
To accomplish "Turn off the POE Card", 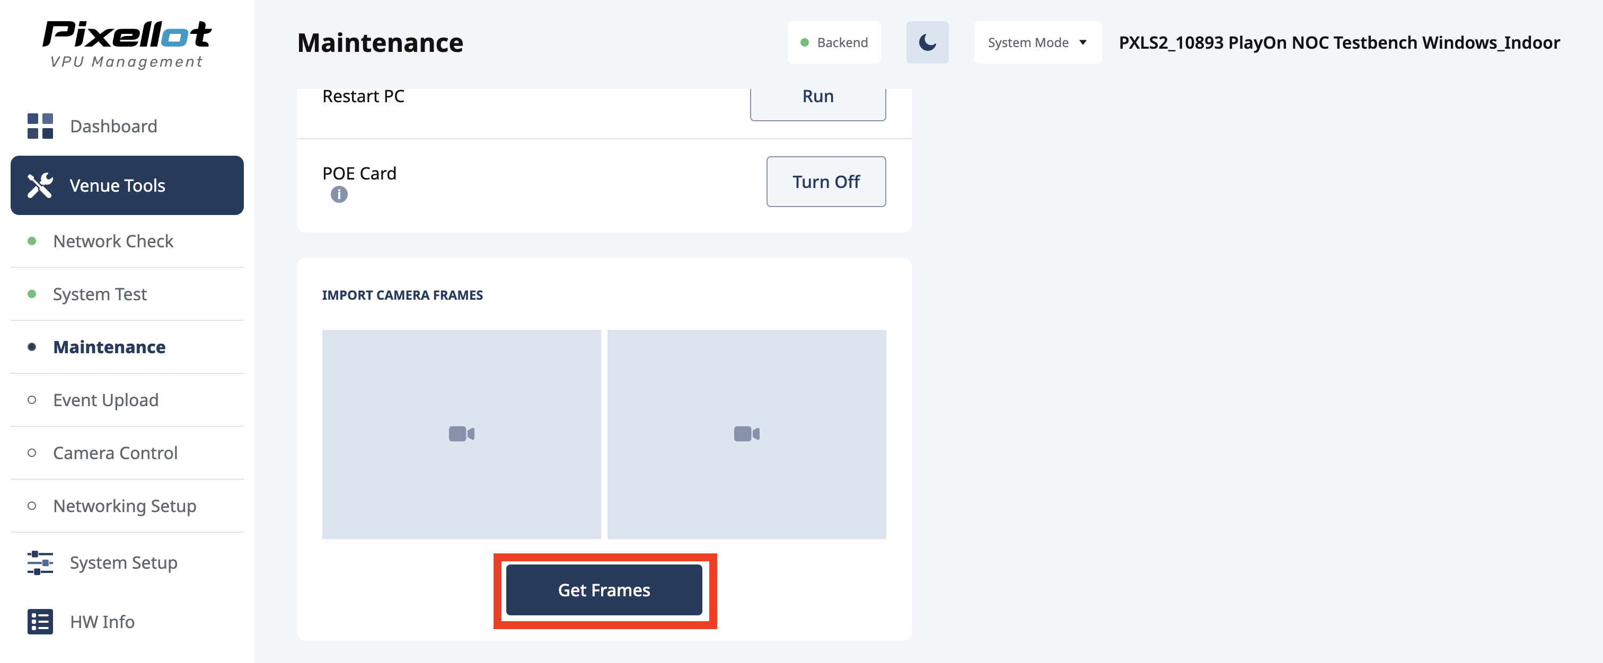I will pos(825,182).
